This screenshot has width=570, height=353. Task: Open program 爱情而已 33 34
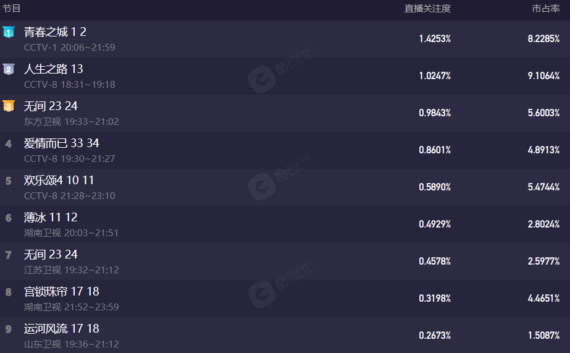61,143
